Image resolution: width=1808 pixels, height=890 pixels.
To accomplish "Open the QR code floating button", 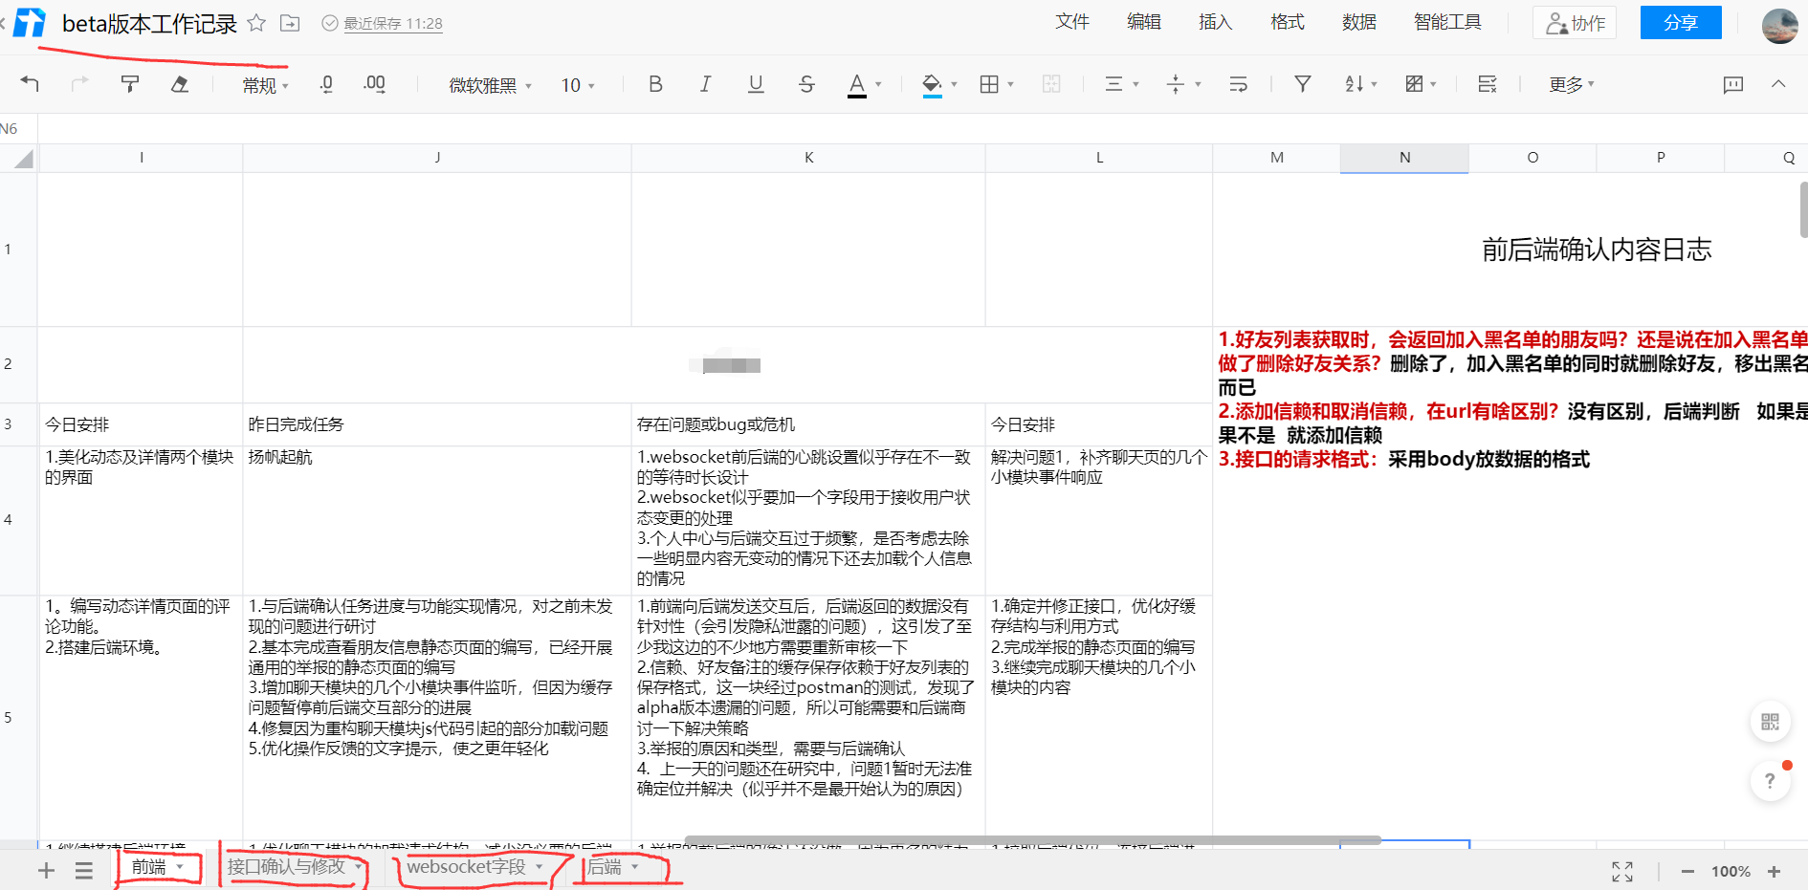I will [x=1770, y=722].
